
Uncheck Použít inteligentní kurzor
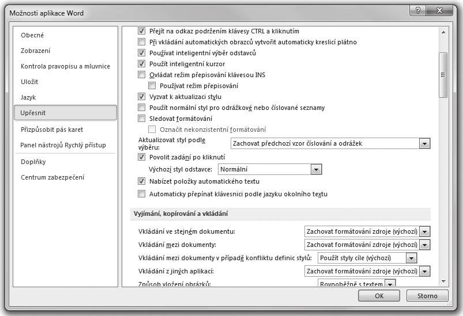[x=142, y=64]
